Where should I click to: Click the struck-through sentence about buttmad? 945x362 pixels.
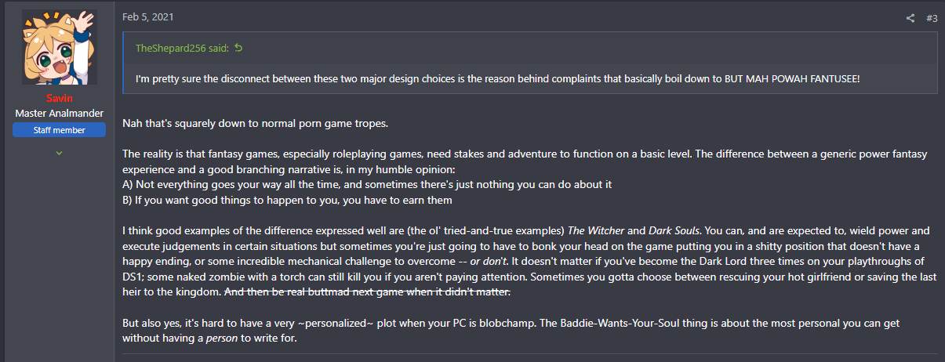coord(367,292)
